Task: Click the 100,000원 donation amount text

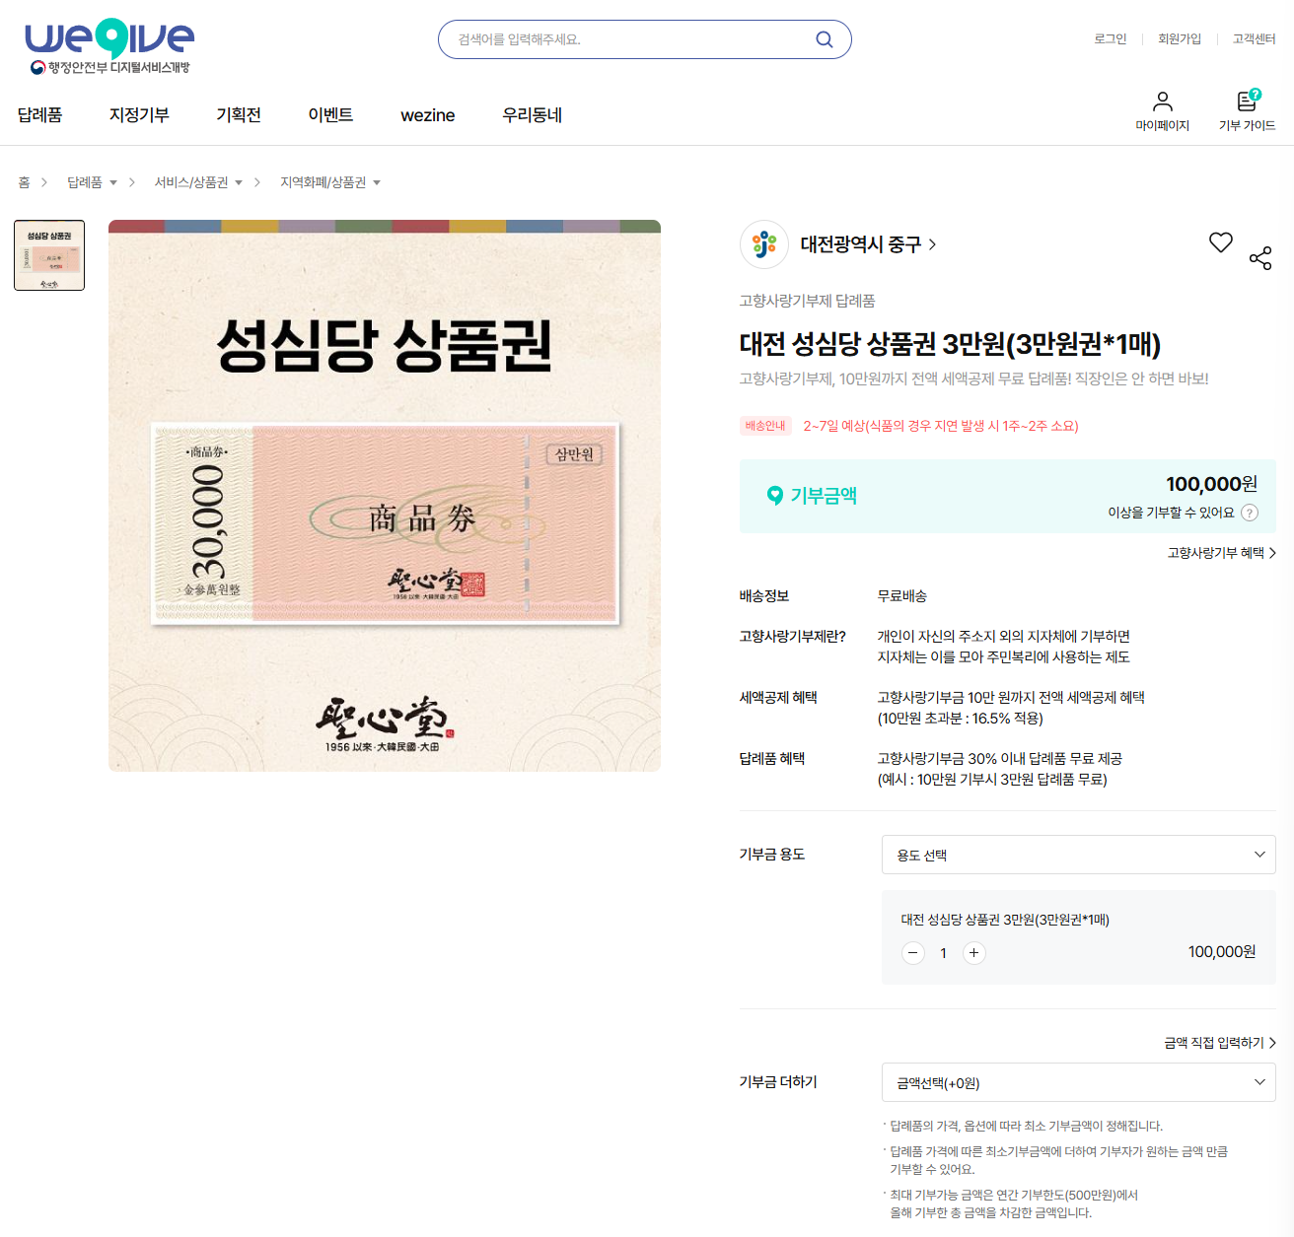Action: (x=1211, y=484)
